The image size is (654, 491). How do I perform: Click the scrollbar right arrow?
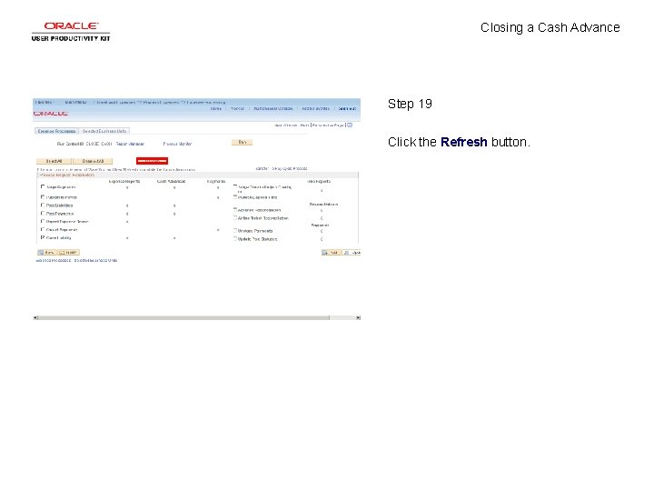pos(358,317)
